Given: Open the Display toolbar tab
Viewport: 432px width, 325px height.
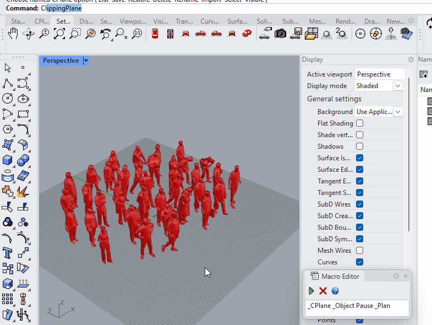Looking at the screenshot, I should pos(86,21).
